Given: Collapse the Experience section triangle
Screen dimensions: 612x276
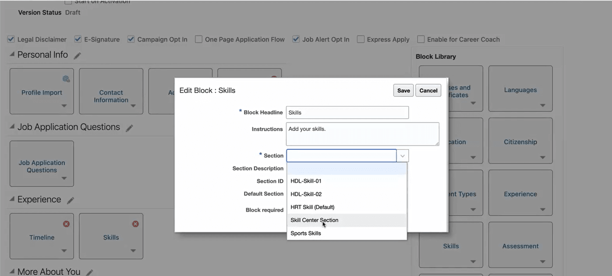Looking at the screenshot, I should click(12, 199).
